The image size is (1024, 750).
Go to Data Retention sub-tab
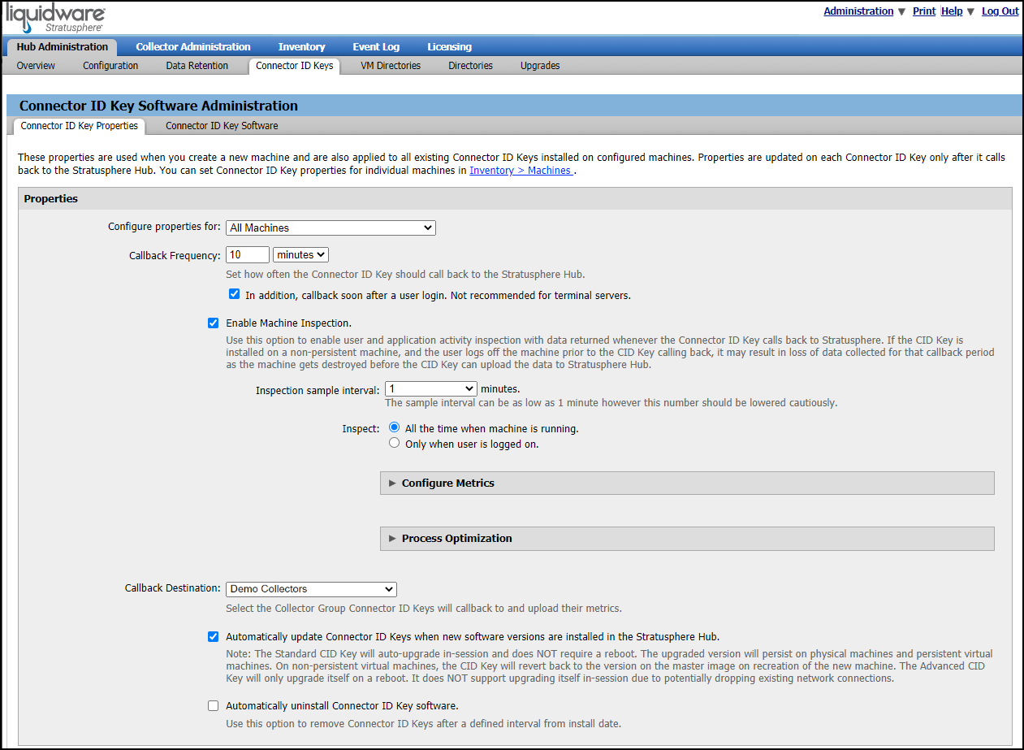pos(197,66)
